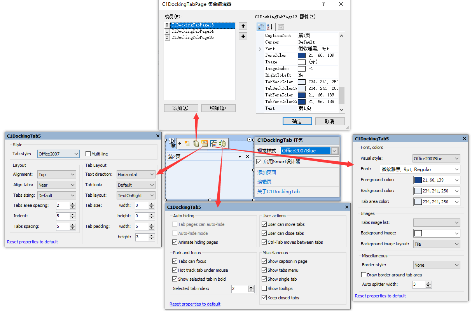Click the help question mark button

click(323, 4)
